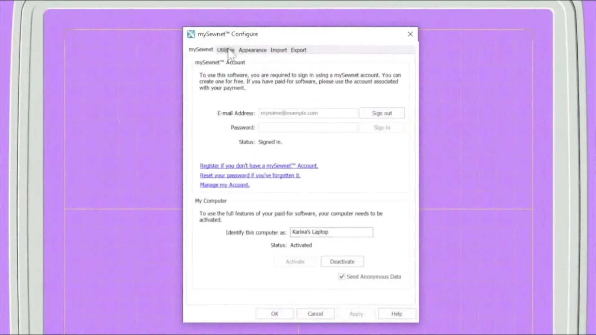Close the mySewnet Configure dialog

pyautogui.click(x=410, y=34)
